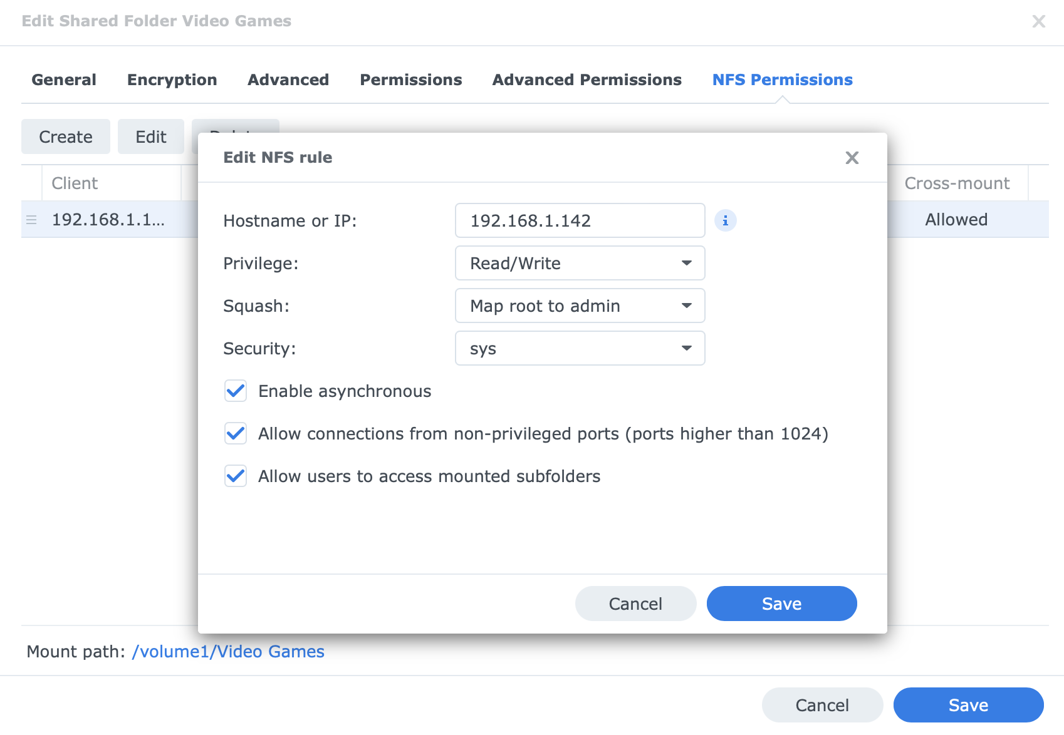Expand the Squash dropdown

[580, 306]
